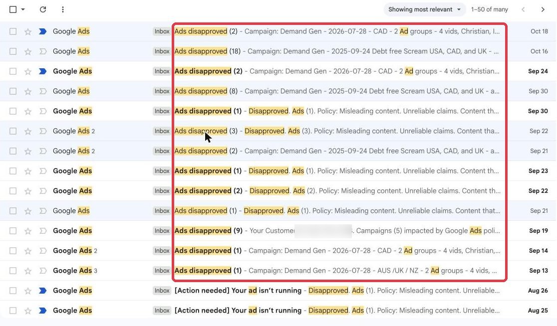Toggle importance marker on Oct 18 email
557x326 pixels.
[x=42, y=31]
